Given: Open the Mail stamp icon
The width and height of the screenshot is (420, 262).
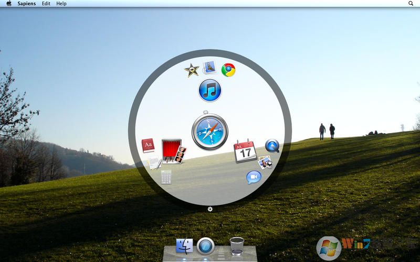Looking at the screenshot, I should click(x=209, y=68).
